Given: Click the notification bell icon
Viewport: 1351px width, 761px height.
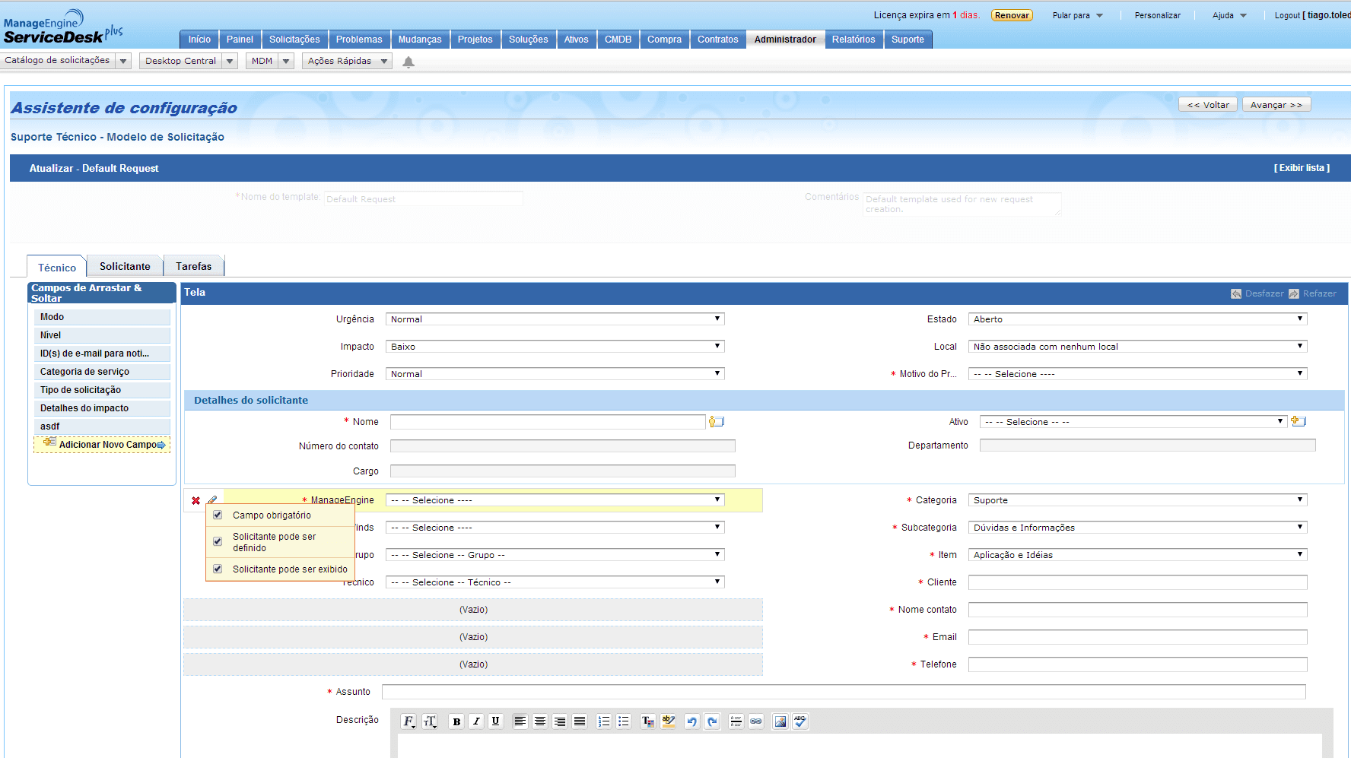Looking at the screenshot, I should tap(408, 62).
